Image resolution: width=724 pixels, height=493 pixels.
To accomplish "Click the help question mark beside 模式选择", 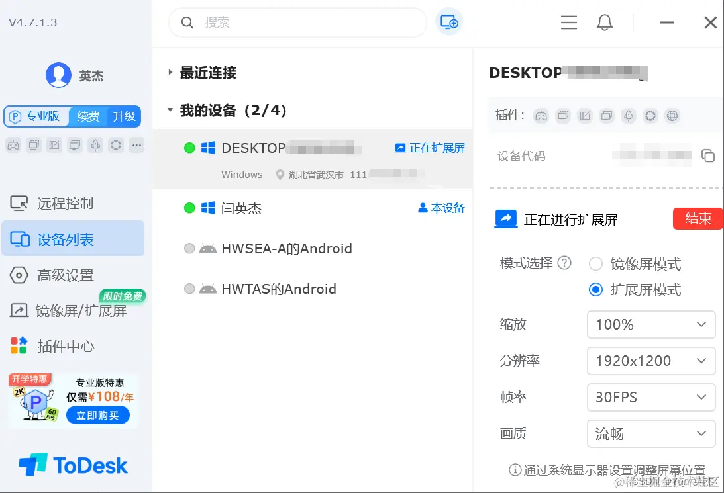I will click(564, 263).
